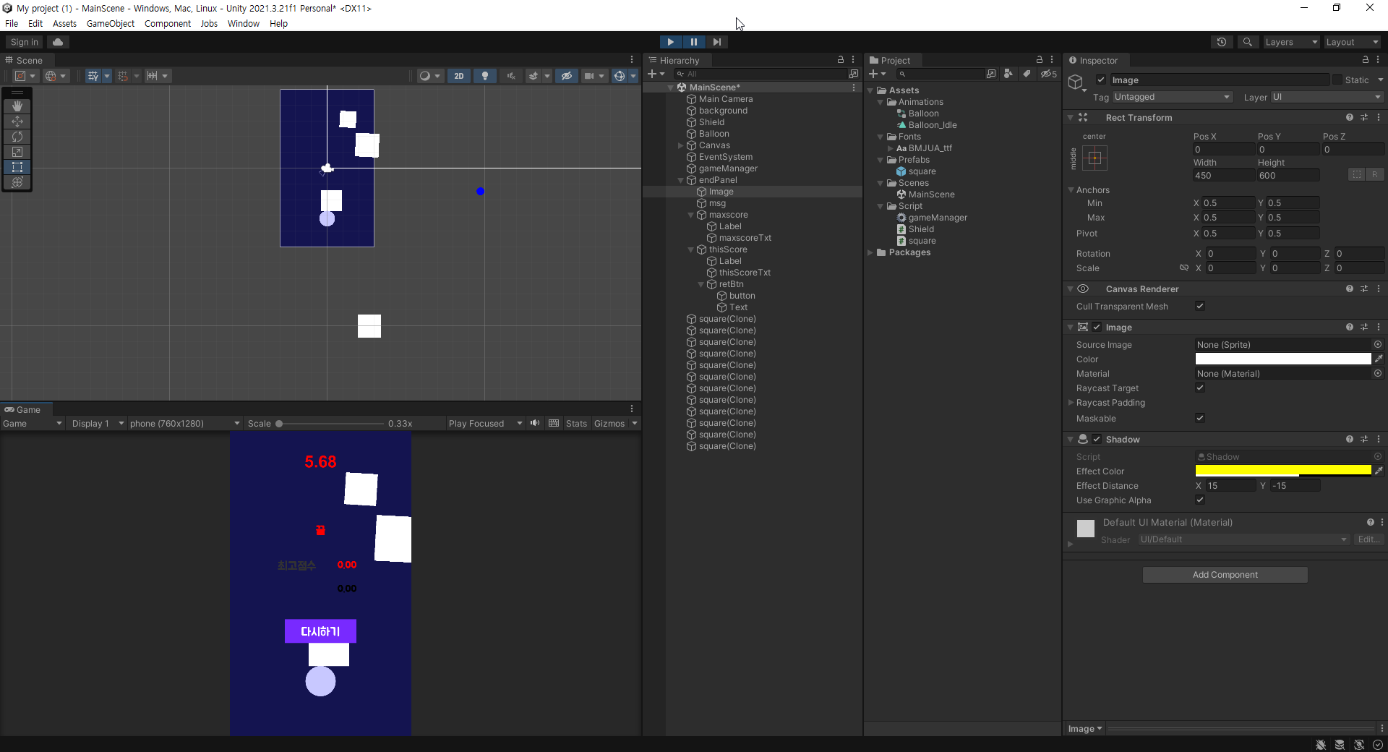Select the Scale tool in Scene view
The height and width of the screenshot is (752, 1388).
click(x=17, y=152)
